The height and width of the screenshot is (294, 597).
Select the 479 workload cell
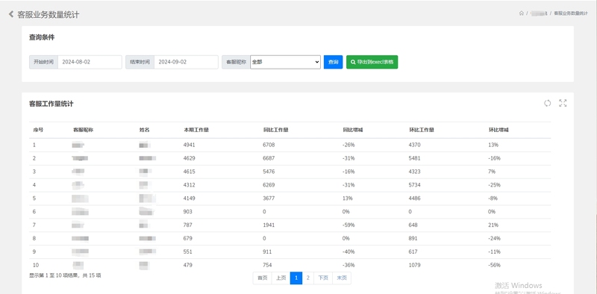(x=188, y=265)
